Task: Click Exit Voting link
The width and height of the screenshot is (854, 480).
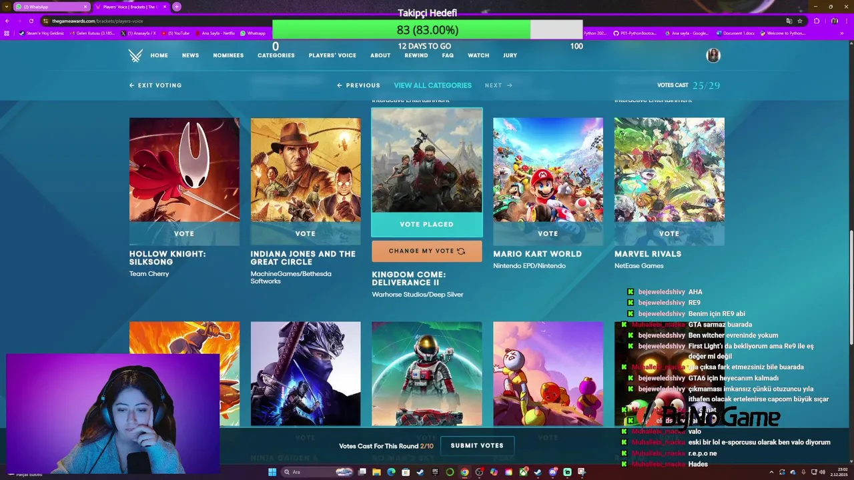Action: tap(155, 85)
